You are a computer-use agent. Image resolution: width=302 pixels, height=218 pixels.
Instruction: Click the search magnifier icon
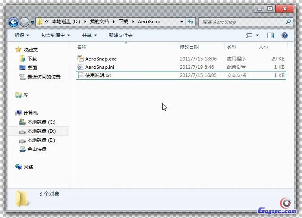[x=288, y=22]
